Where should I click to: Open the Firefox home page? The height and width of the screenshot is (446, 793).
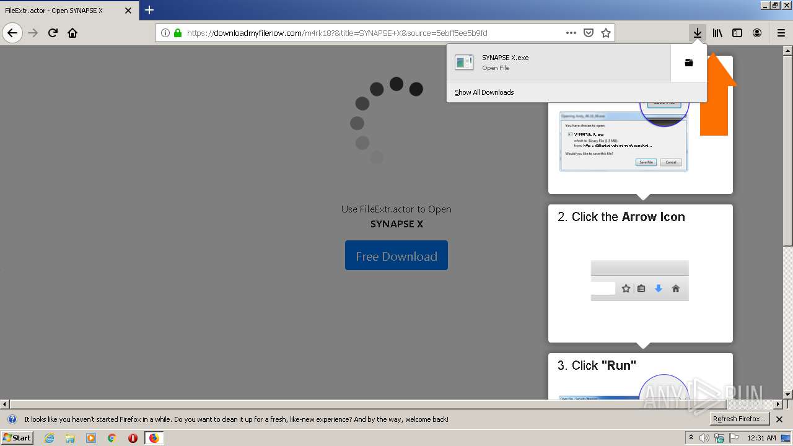tap(72, 33)
